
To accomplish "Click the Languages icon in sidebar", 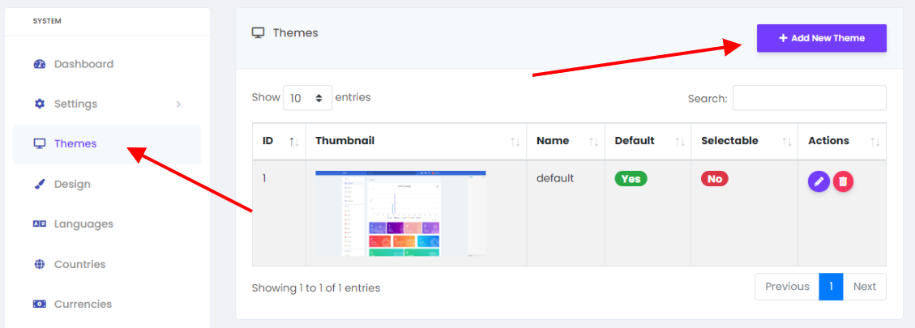I will coord(39,224).
